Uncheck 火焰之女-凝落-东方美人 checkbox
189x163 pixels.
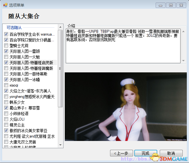point(6,91)
